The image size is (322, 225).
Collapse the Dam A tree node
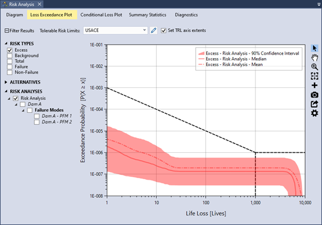[x=16, y=104]
